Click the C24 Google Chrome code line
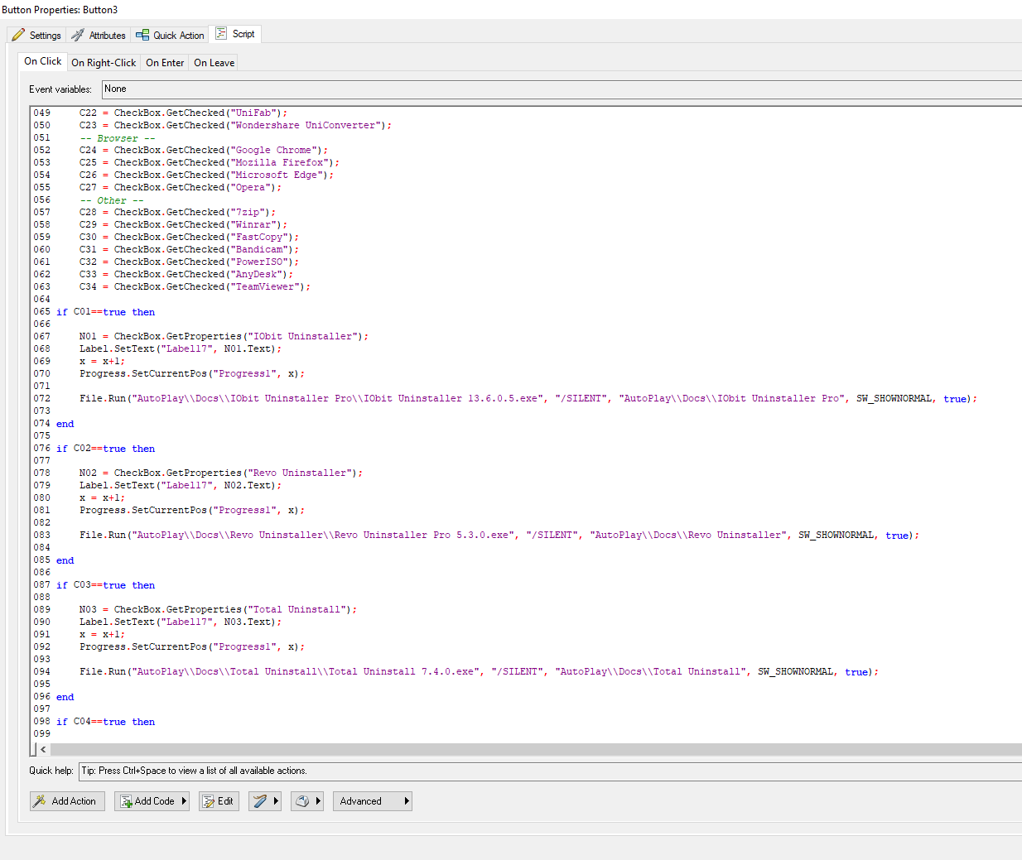Screen dimensions: 1022x860 [204, 151]
